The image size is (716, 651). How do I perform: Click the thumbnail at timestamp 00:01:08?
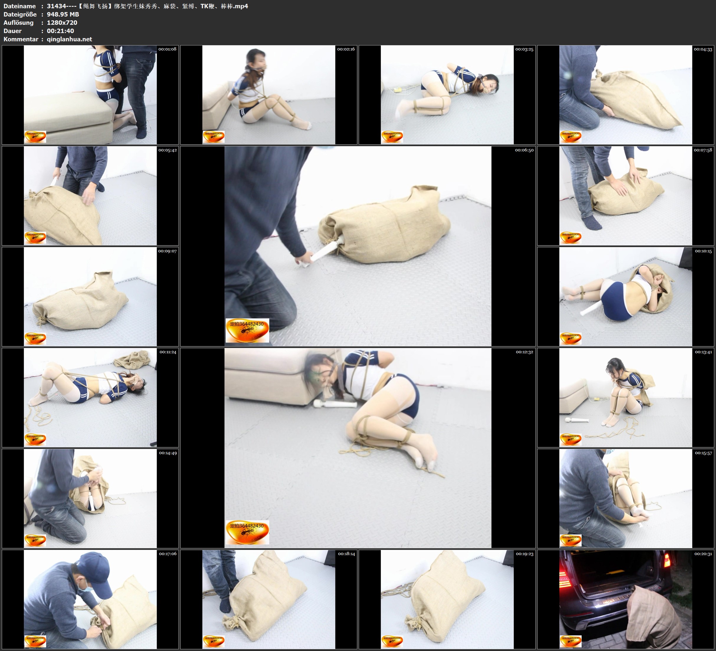point(90,94)
